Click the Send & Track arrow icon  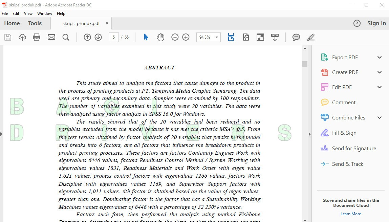324,164
